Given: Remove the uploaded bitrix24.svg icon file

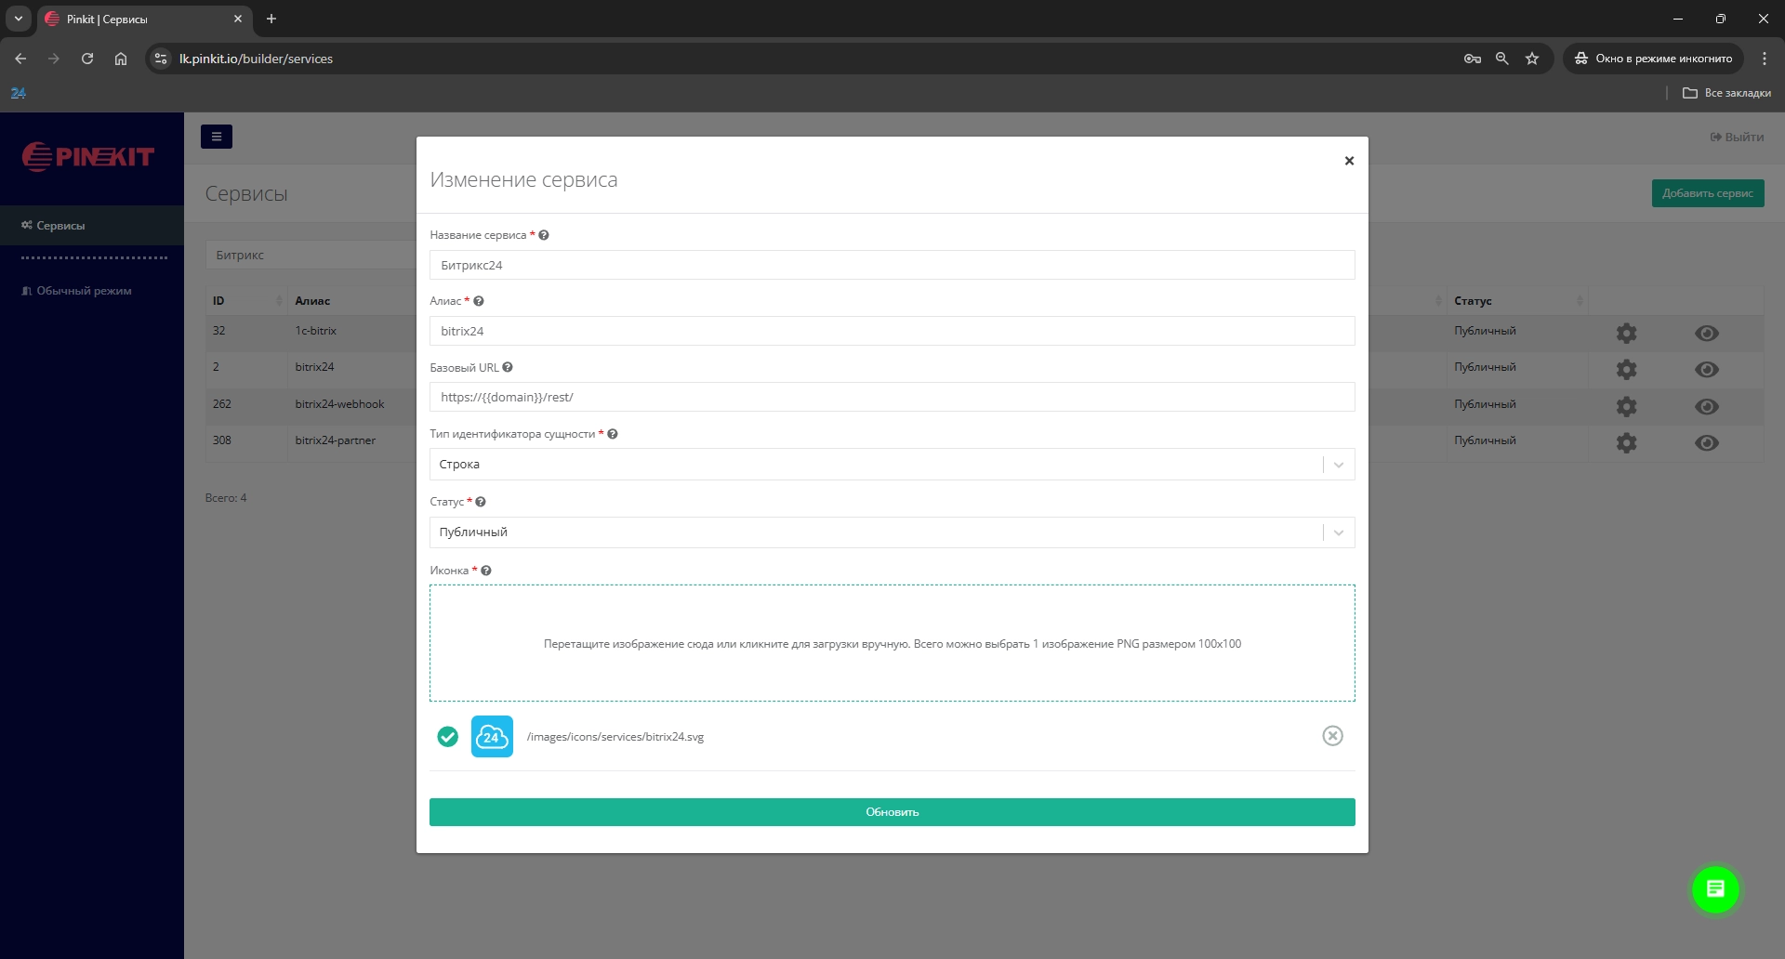Looking at the screenshot, I should click(1332, 736).
